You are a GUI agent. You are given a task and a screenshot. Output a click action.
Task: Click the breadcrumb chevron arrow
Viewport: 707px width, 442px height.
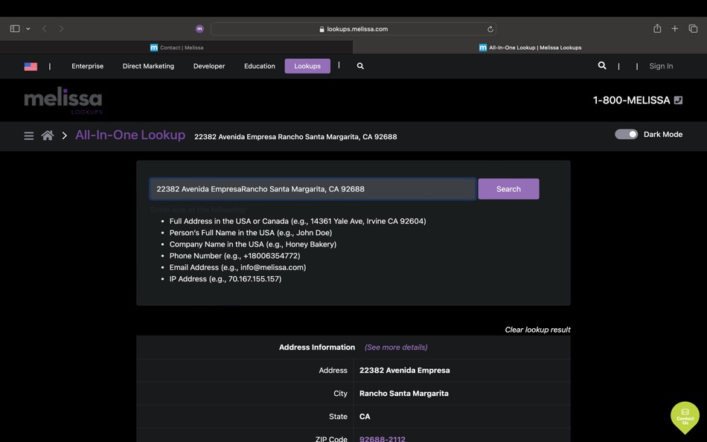[x=65, y=135]
